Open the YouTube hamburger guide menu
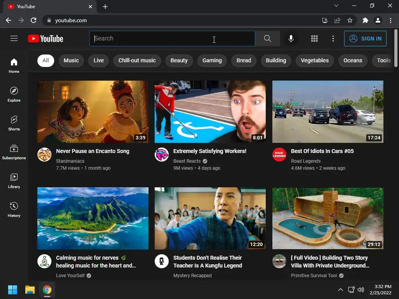Screen dimensions: 399x299 pyautogui.click(x=14, y=39)
